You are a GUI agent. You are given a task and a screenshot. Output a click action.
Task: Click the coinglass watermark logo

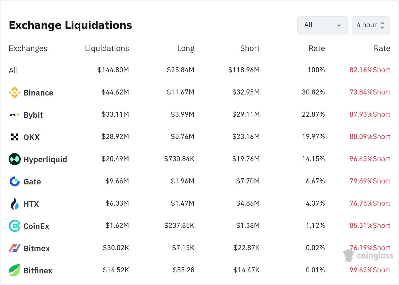368,256
